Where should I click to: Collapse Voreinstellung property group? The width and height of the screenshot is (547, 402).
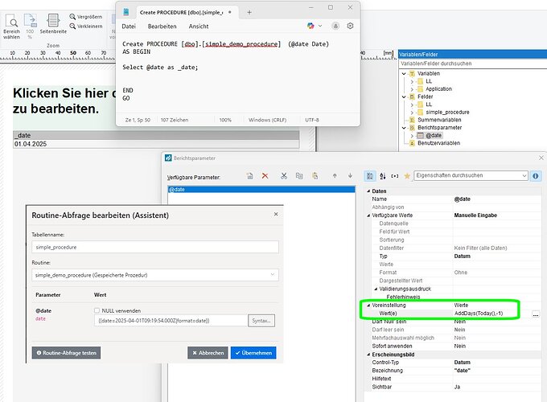[368, 305]
